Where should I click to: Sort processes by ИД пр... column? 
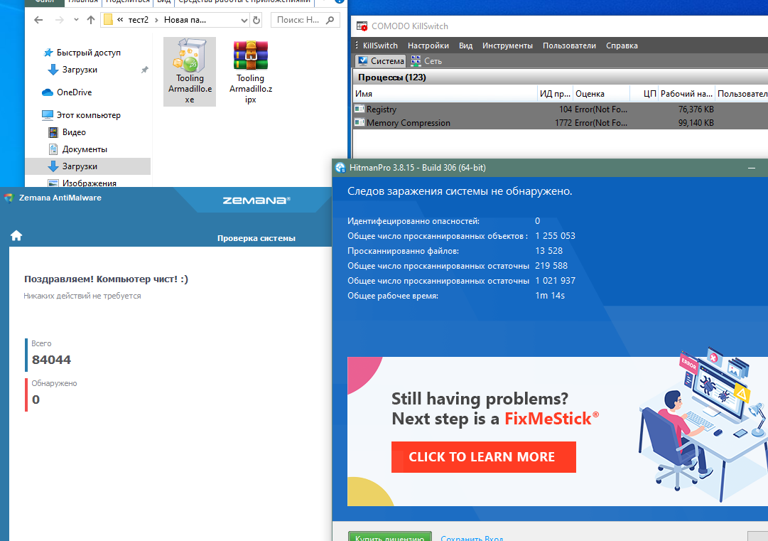pyautogui.click(x=555, y=94)
